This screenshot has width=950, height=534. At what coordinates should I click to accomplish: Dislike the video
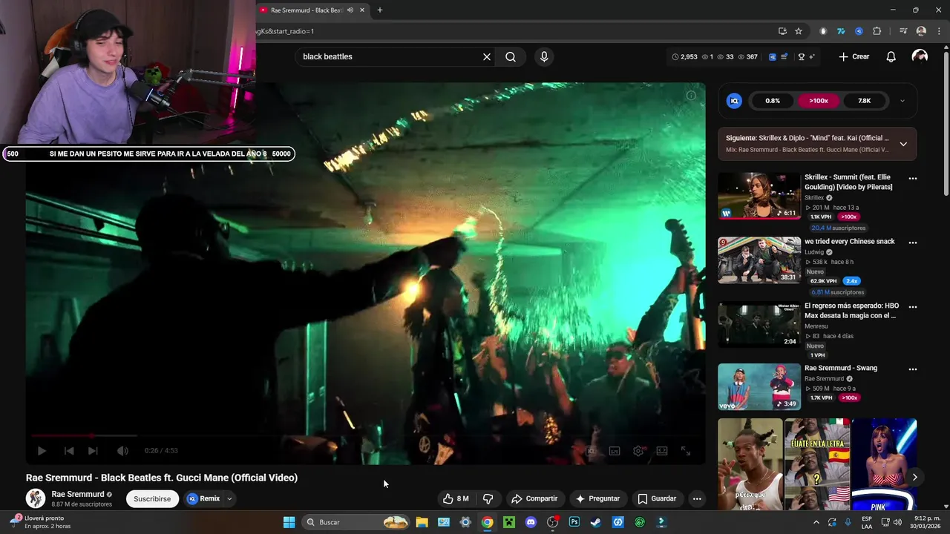coord(488,498)
